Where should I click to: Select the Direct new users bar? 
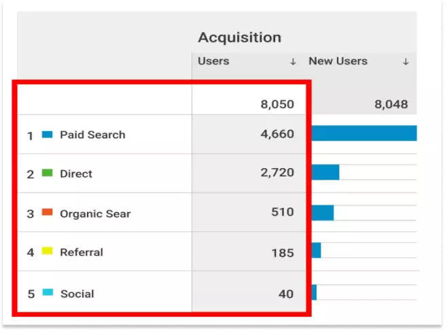tap(325, 172)
